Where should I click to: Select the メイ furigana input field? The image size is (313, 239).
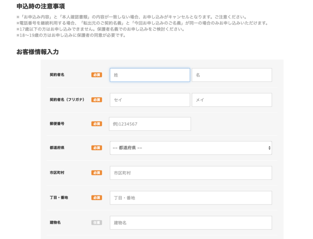[x=232, y=100]
